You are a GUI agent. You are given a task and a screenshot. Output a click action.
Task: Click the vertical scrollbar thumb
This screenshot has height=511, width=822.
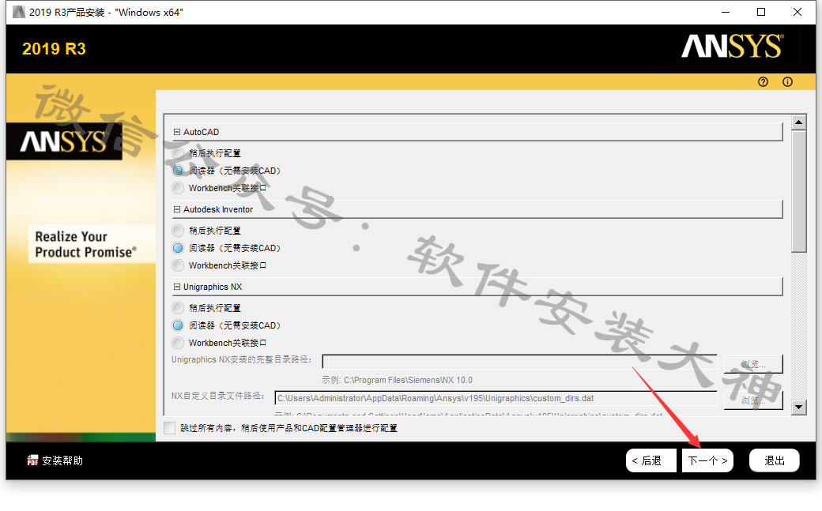click(x=798, y=191)
